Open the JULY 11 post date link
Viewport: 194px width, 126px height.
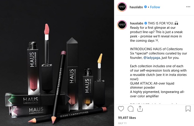pyautogui.click(x=122, y=123)
